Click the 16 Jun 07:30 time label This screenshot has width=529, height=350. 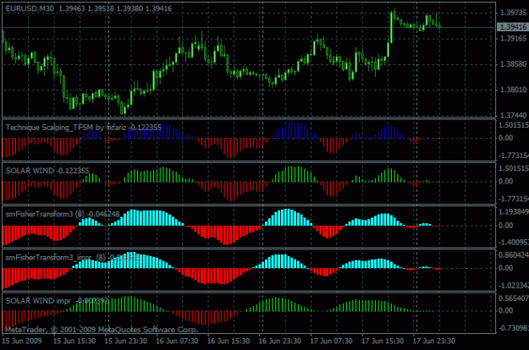(x=177, y=341)
